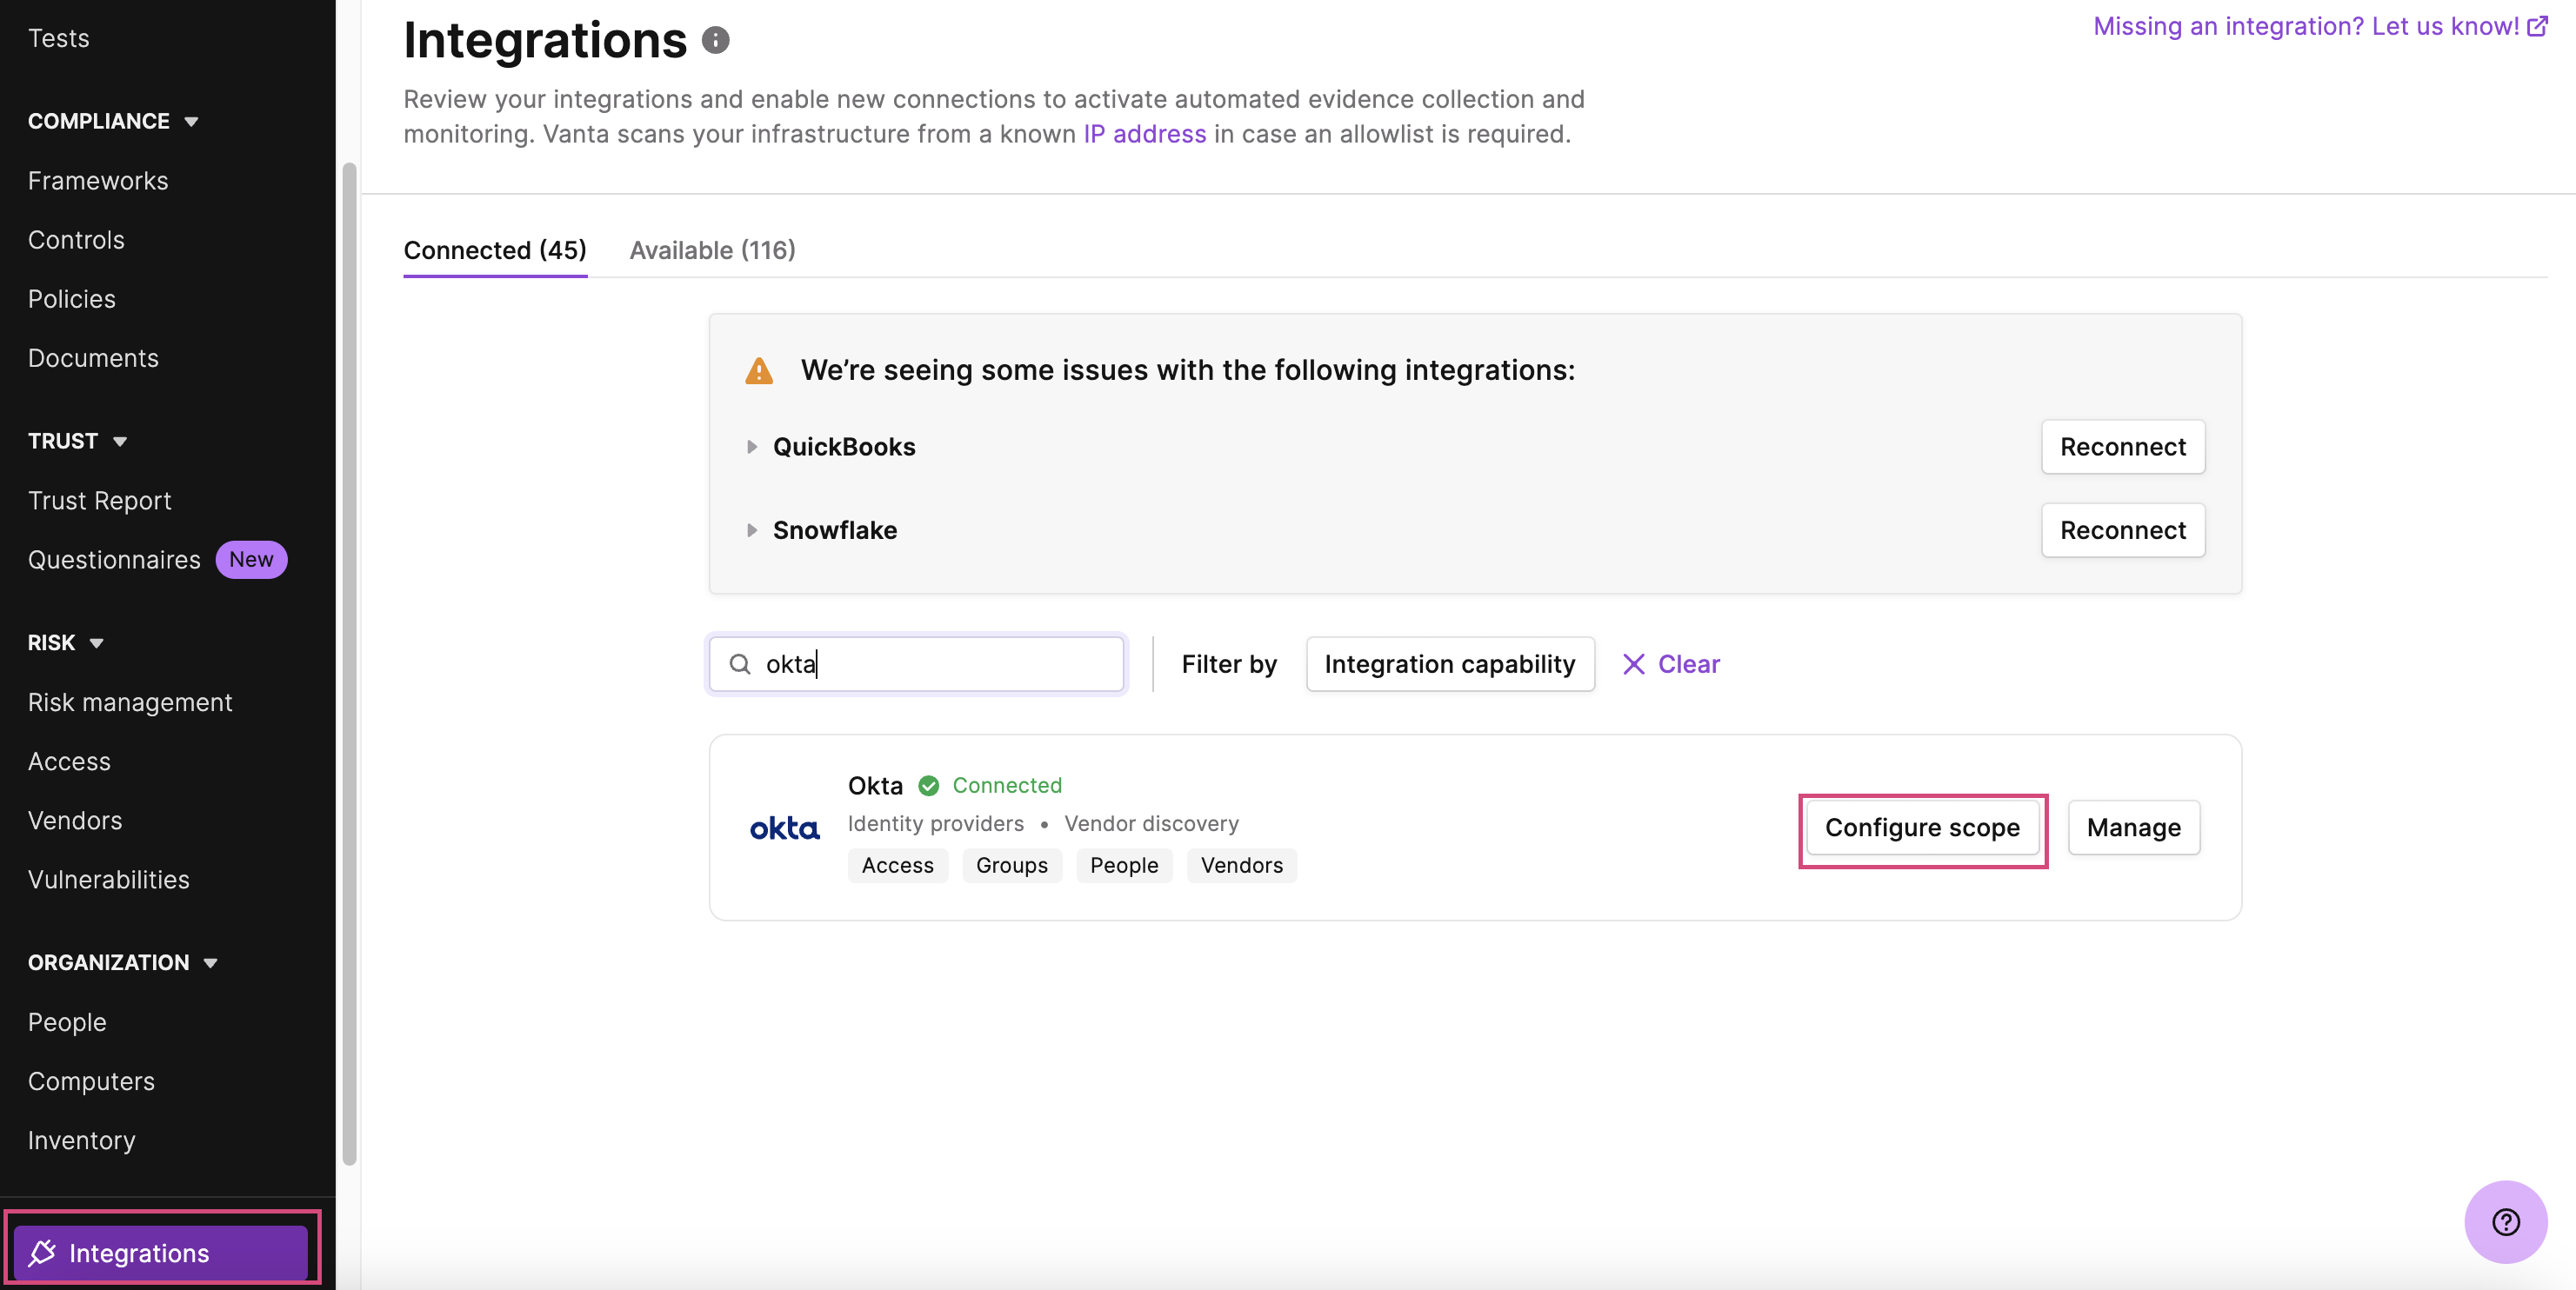Click the help question mark button
Screen dimensions: 2576x1290
pos(2505,1221)
